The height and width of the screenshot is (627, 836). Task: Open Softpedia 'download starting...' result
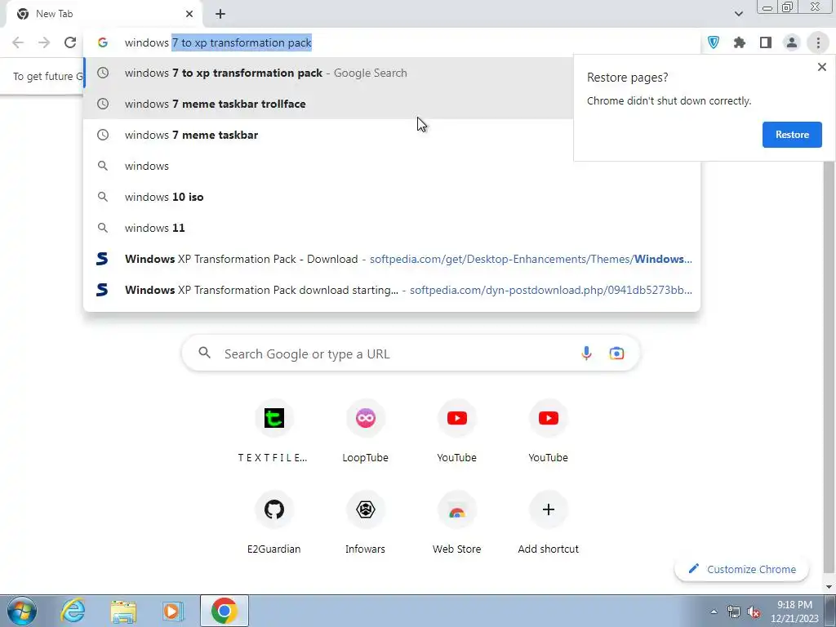pos(392,290)
